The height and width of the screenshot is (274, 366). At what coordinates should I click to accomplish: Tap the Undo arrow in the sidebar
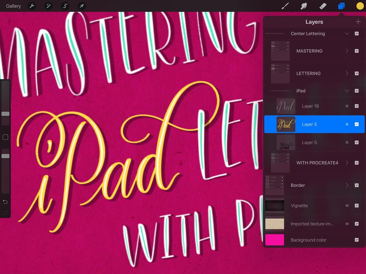click(5, 202)
